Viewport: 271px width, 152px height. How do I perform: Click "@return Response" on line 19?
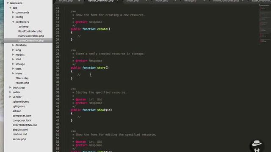coord(89,22)
